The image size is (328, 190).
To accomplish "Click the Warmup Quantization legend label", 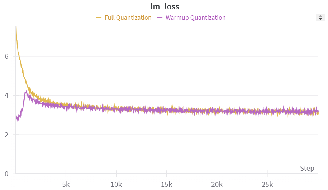I will click(x=195, y=18).
